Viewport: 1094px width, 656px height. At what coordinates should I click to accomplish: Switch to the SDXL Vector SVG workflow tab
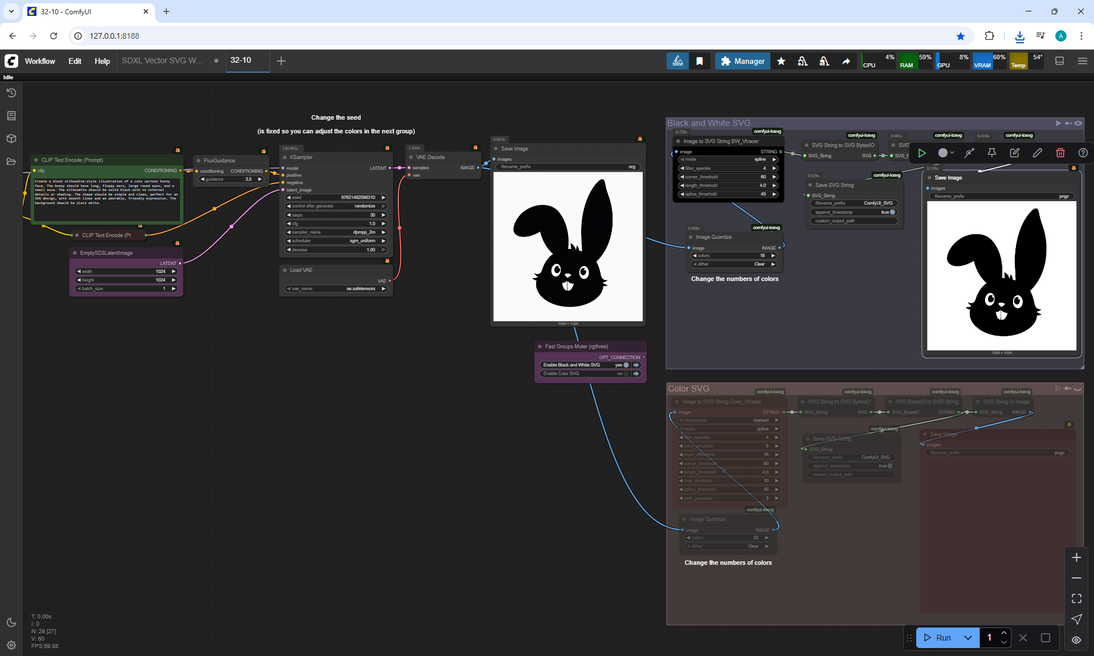click(x=162, y=60)
